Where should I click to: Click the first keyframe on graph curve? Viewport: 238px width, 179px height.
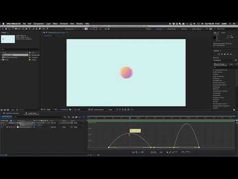coord(109,147)
